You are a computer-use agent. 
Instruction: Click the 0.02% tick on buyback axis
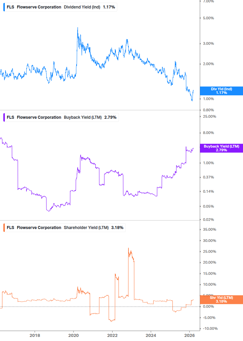[208, 220]
